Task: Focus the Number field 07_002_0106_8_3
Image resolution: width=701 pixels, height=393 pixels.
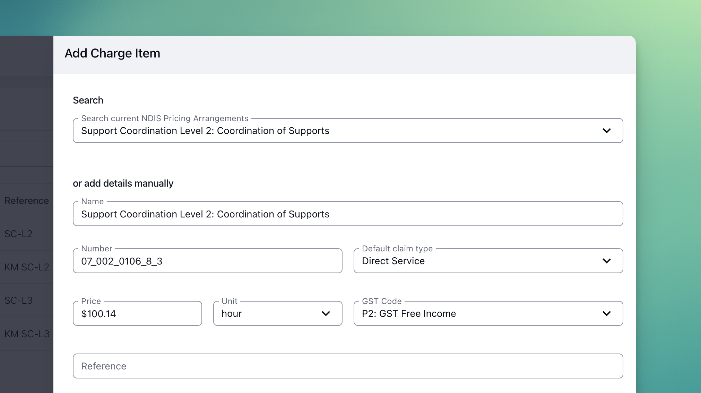Action: [x=207, y=261]
